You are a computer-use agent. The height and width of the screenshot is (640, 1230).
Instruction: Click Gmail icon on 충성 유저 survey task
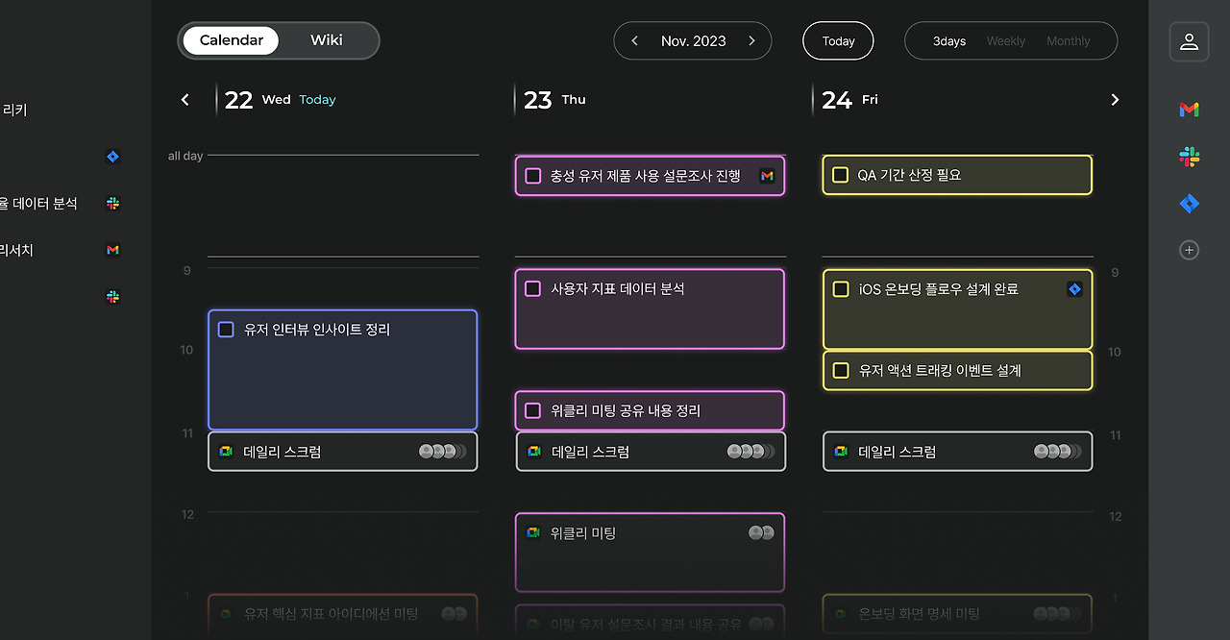(x=767, y=176)
